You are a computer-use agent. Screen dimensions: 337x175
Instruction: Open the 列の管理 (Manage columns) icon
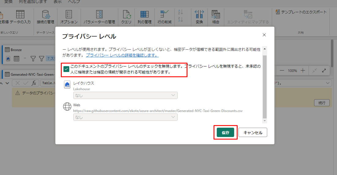[x=144, y=14]
